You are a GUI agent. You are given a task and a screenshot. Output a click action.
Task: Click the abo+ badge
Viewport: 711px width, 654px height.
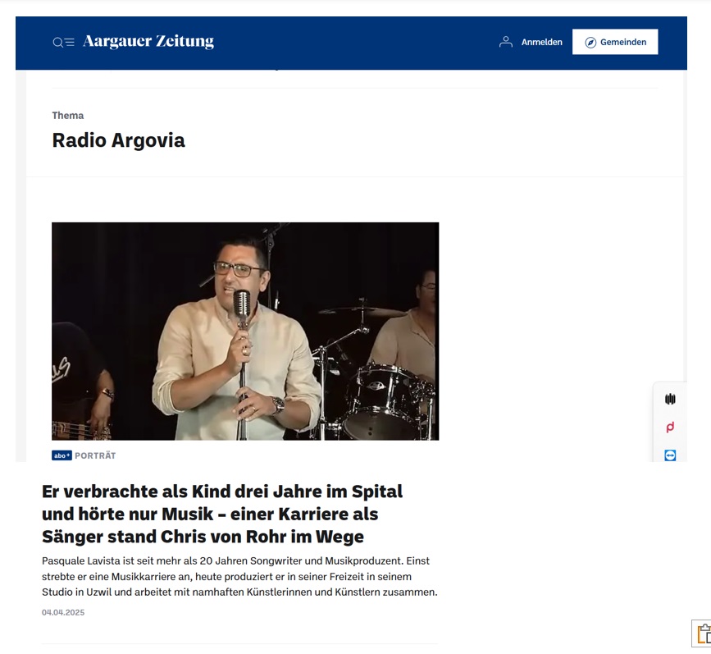[62, 455]
